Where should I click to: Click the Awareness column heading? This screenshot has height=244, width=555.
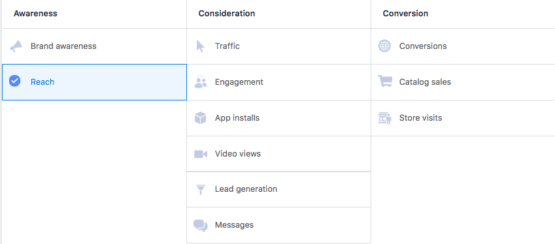click(35, 14)
